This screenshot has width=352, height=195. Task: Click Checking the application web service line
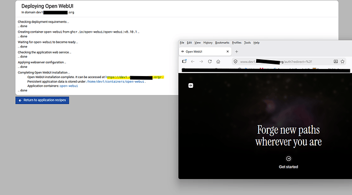(x=44, y=53)
